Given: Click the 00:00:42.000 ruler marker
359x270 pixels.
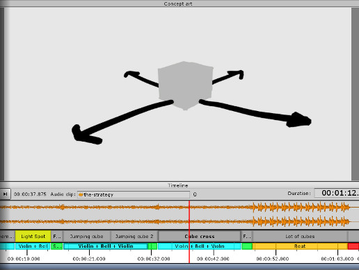Looking at the screenshot, I should [213, 259].
